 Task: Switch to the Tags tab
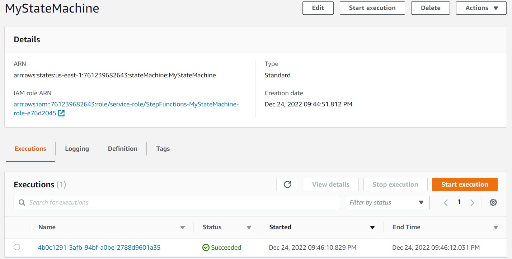coord(163,149)
